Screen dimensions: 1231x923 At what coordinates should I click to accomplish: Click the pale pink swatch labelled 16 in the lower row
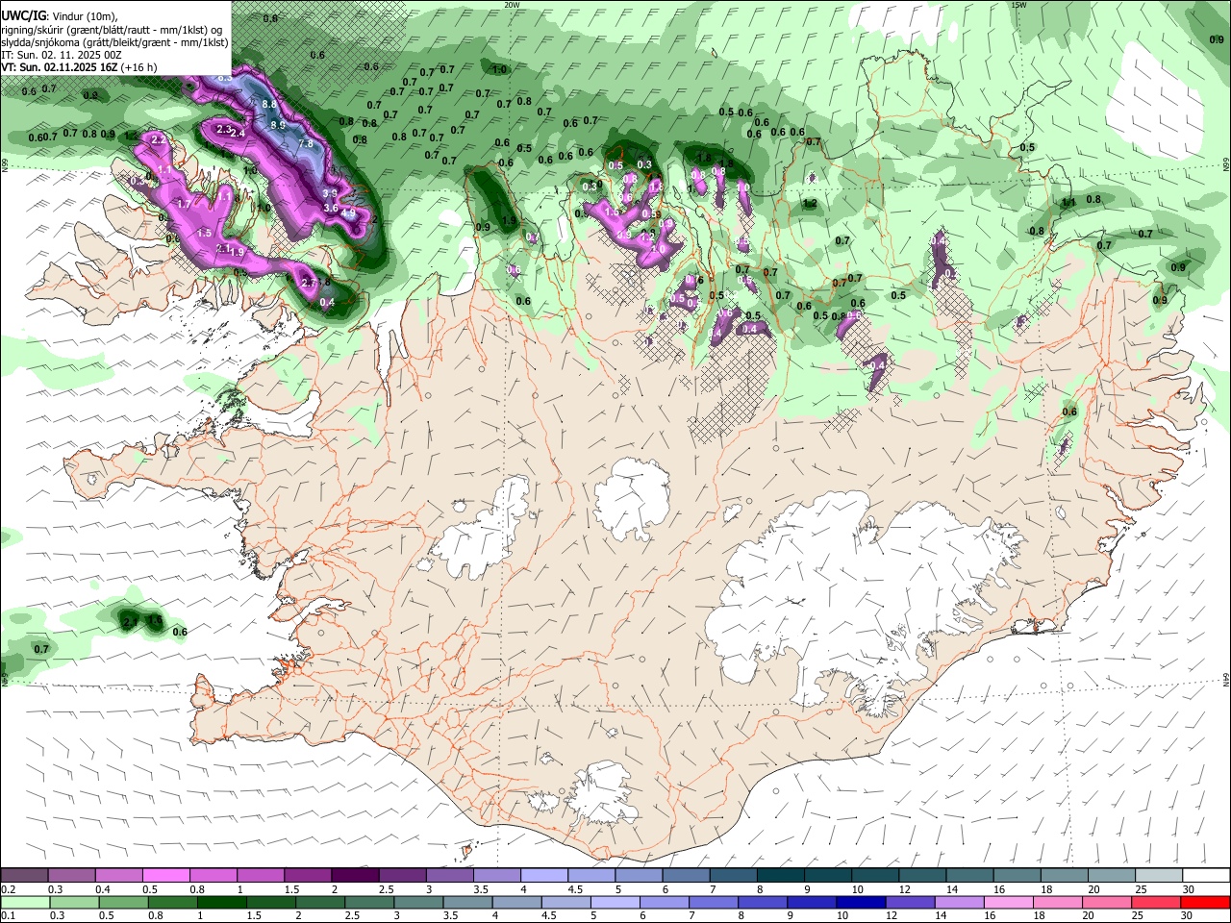coord(1007,903)
